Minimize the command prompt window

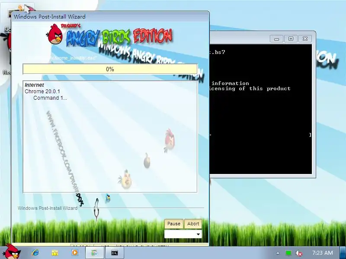point(277,39)
